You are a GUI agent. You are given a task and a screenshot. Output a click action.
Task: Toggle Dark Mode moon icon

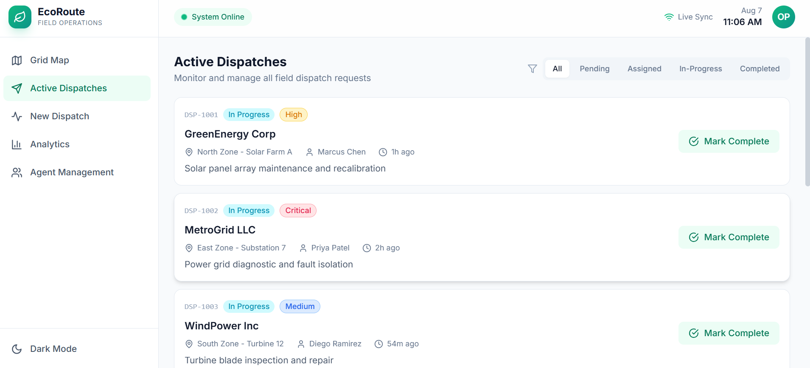17,349
